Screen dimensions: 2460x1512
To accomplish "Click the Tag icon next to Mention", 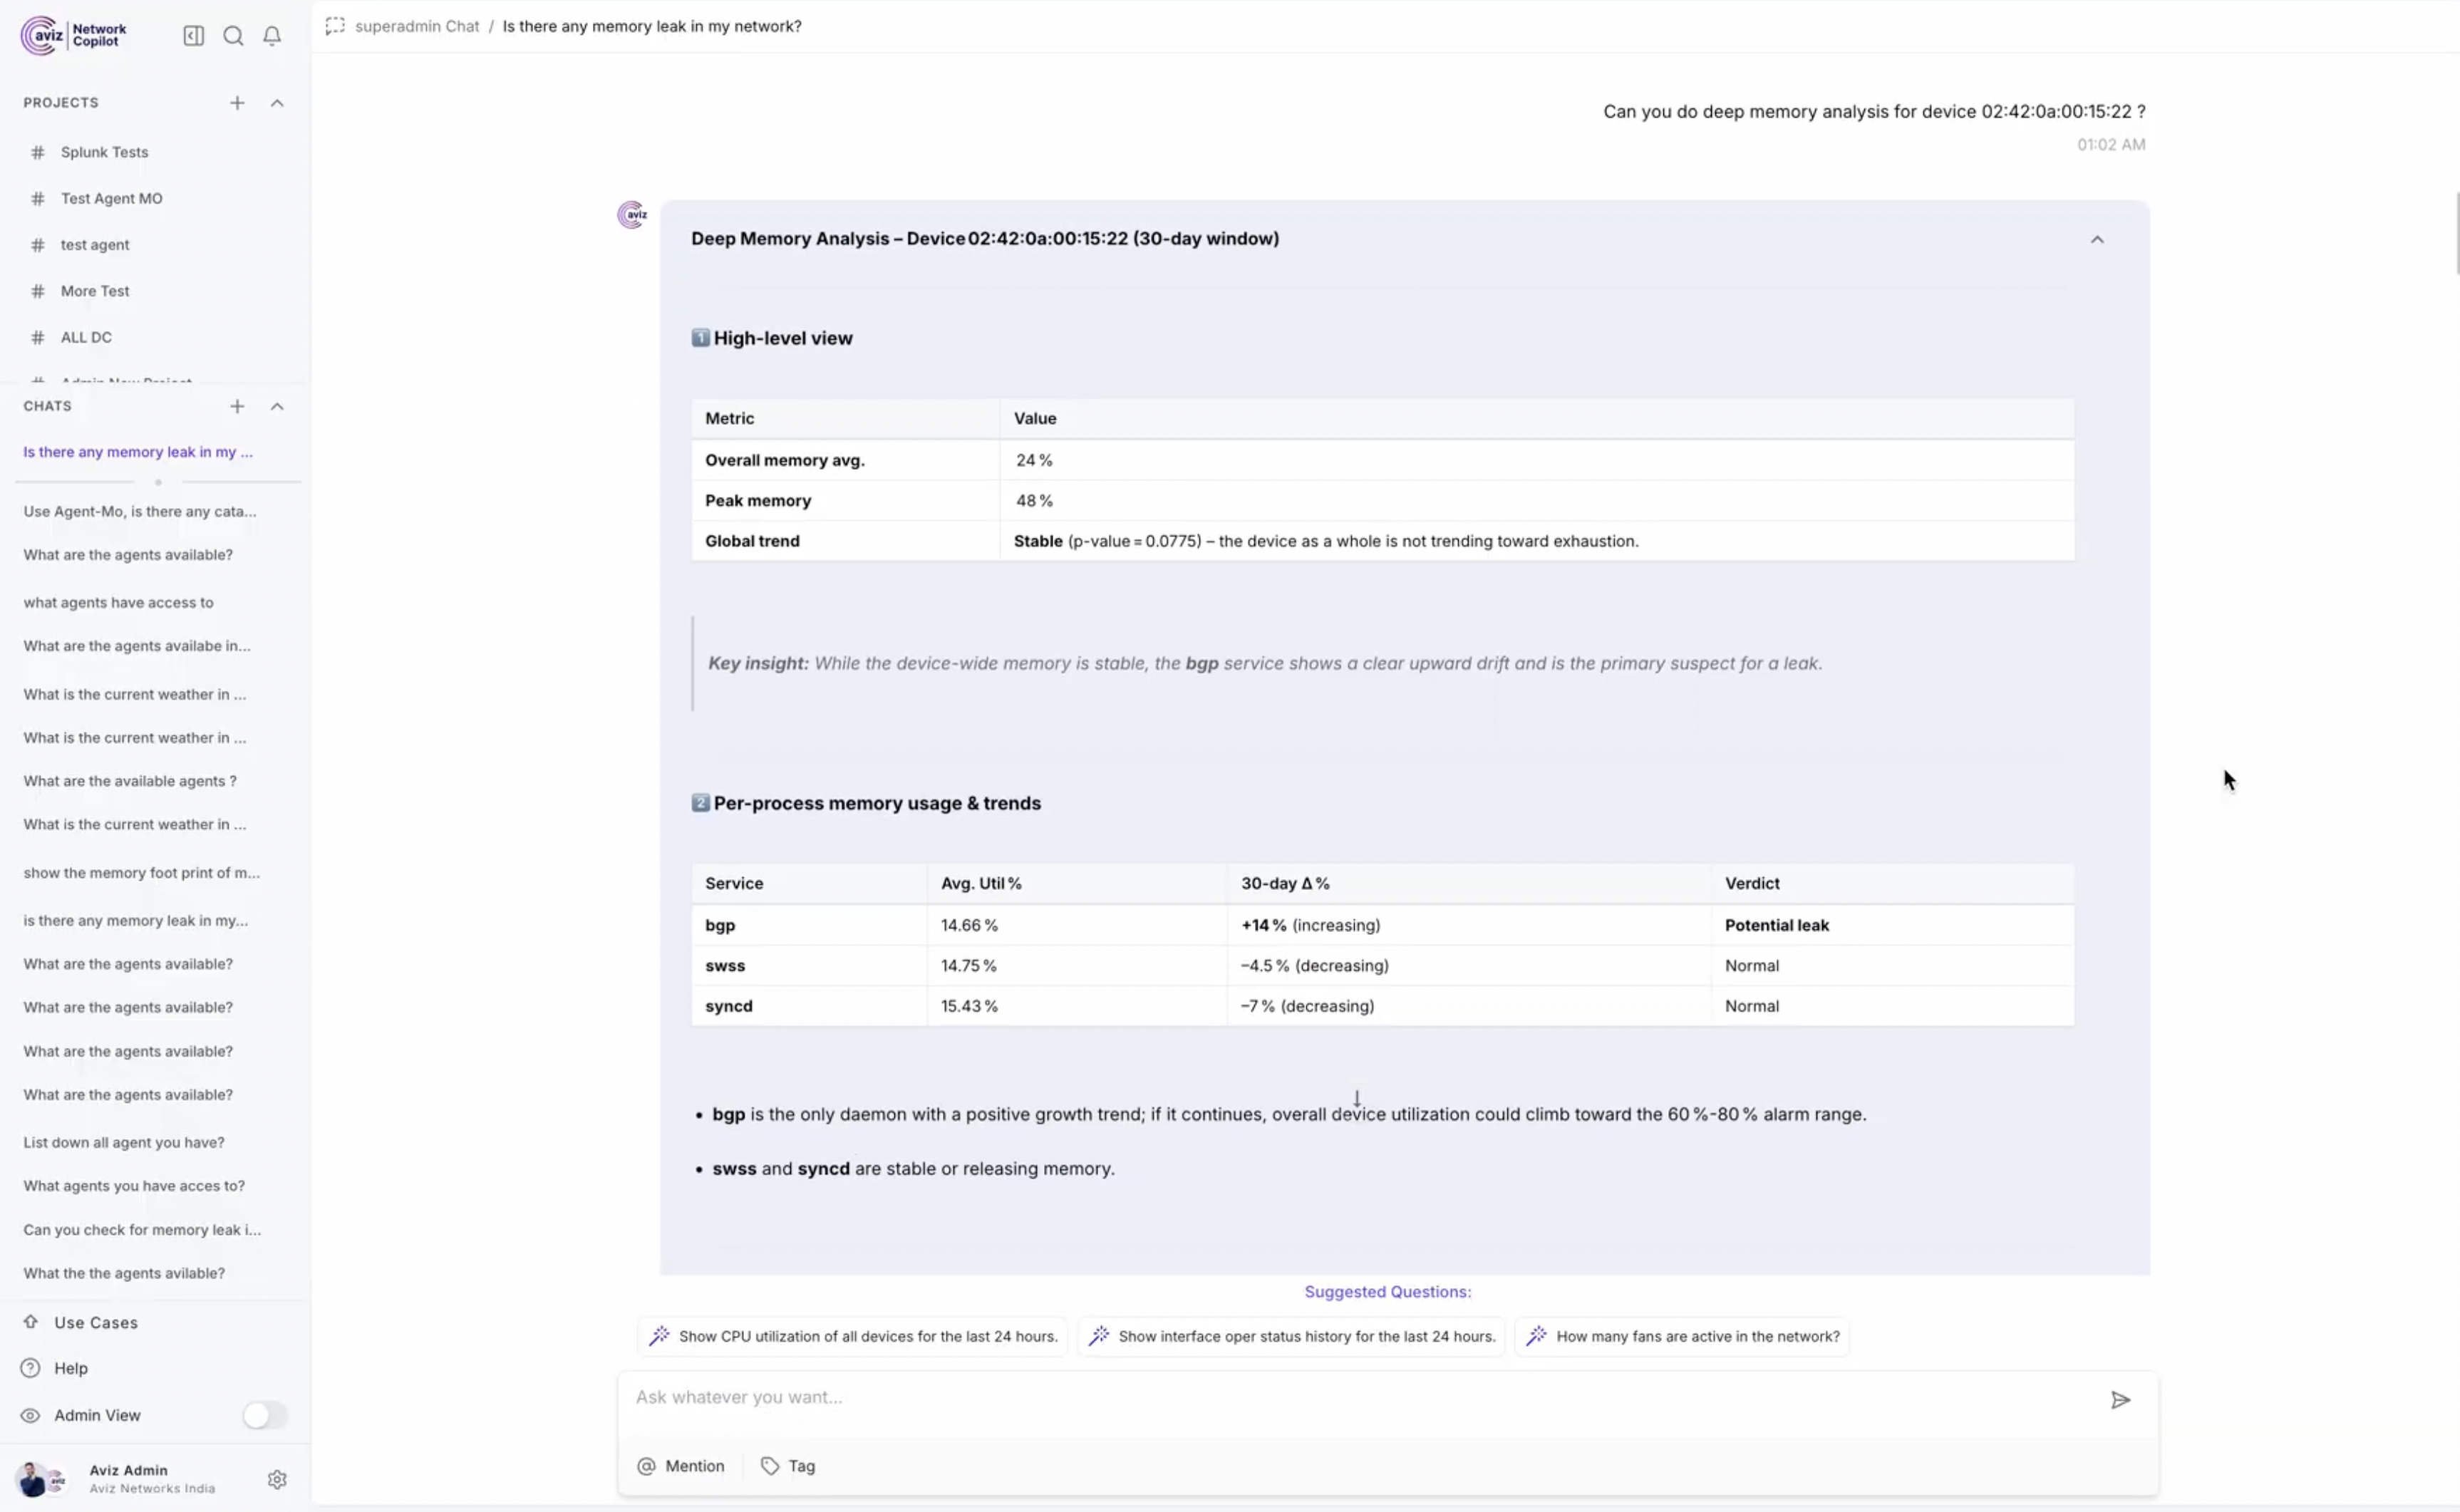I will tap(769, 1466).
